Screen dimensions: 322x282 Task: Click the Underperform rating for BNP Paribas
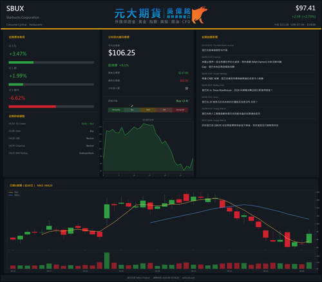86,153
